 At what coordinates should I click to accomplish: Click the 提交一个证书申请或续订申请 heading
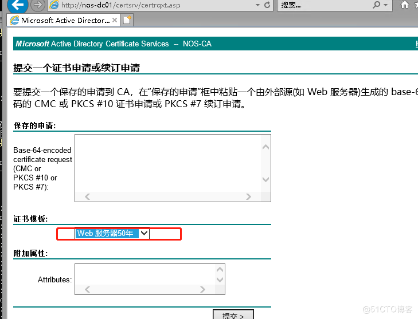[76, 68]
